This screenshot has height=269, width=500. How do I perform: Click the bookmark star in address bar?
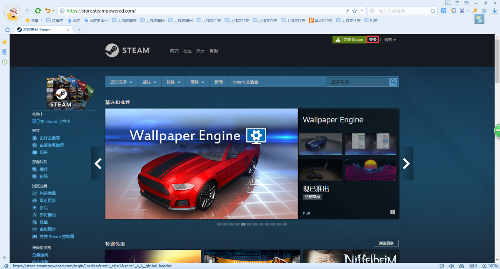click(x=355, y=11)
